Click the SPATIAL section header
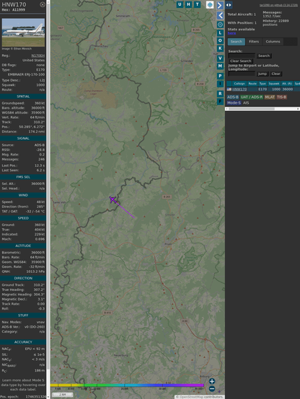This screenshot has width=300, height=399. pos(23,97)
